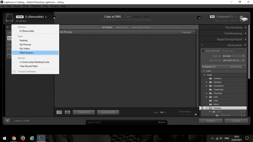Screen dimensions: 253x142
Task: Open the Sort Off dropdown
Action: (163, 112)
